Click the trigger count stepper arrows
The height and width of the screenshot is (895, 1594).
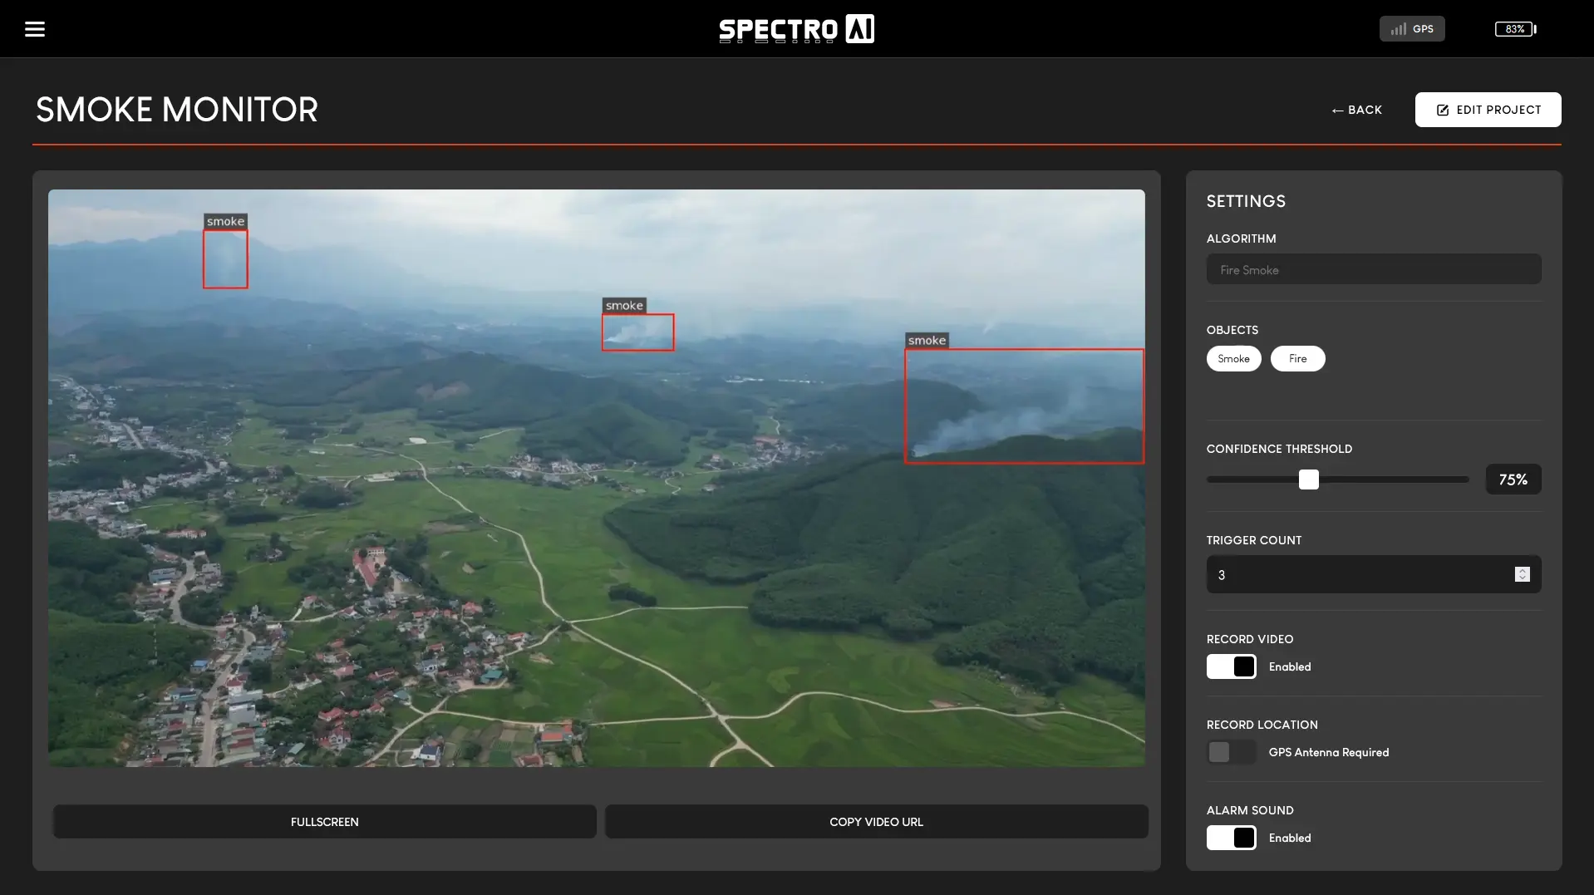1522,574
